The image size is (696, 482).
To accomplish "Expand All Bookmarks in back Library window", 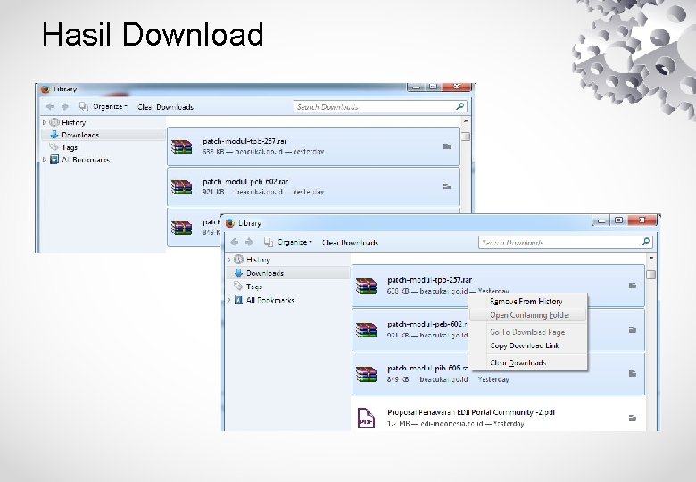I will (45, 160).
